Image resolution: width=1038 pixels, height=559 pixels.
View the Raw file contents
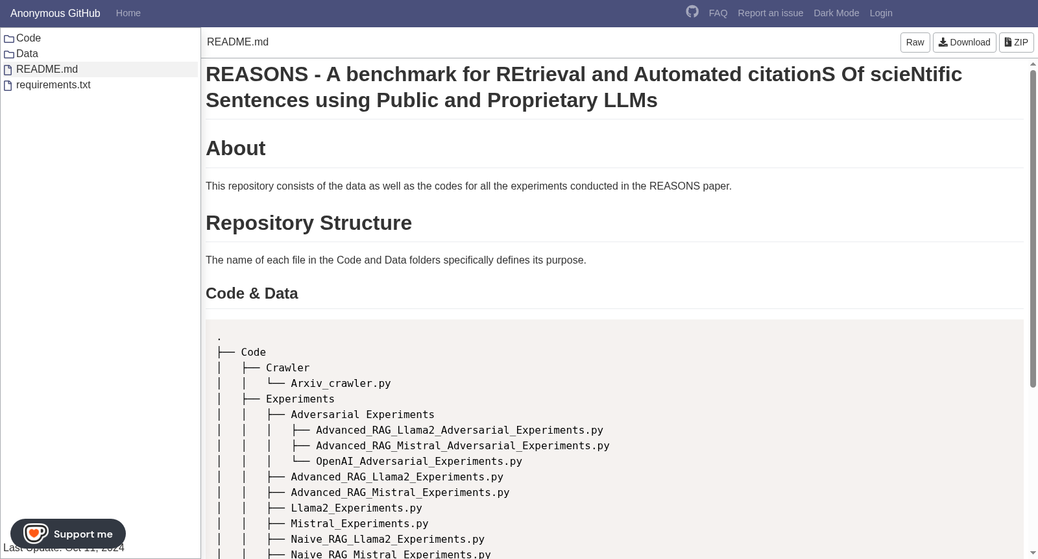[915, 42]
